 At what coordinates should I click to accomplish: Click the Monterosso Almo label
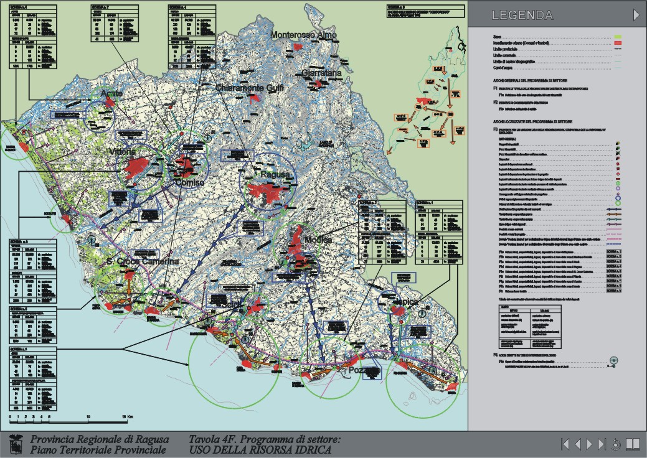(303, 35)
